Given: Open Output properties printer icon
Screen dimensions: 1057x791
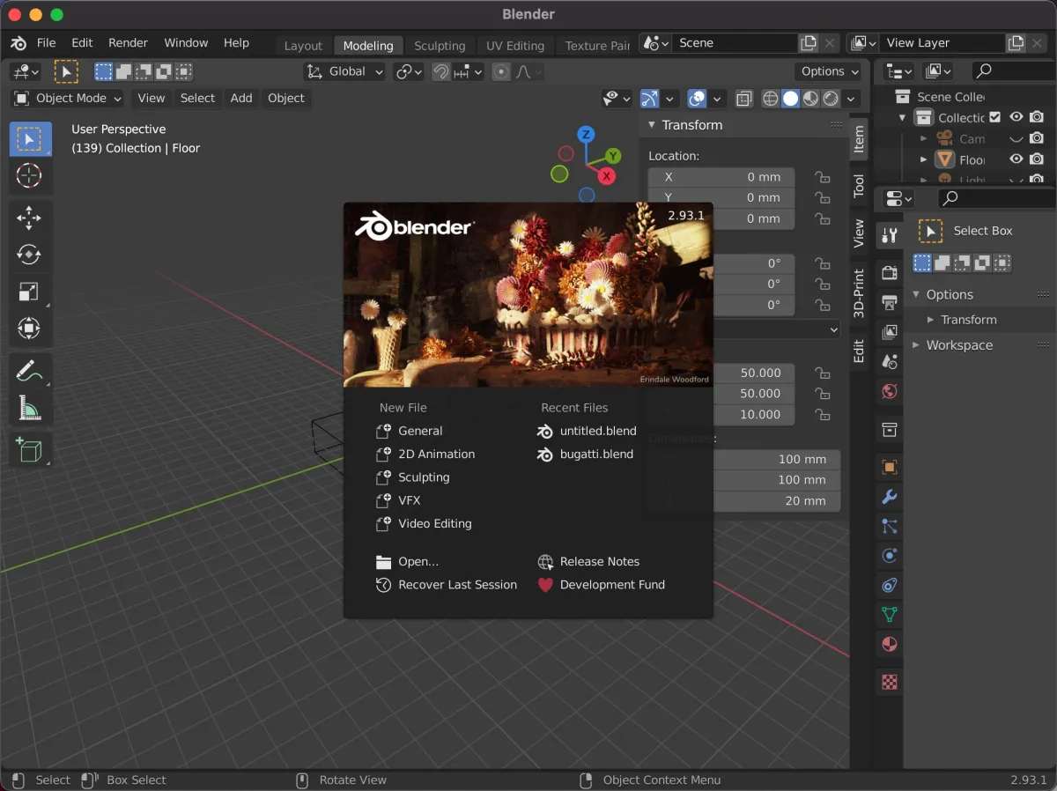Looking at the screenshot, I should [x=890, y=303].
